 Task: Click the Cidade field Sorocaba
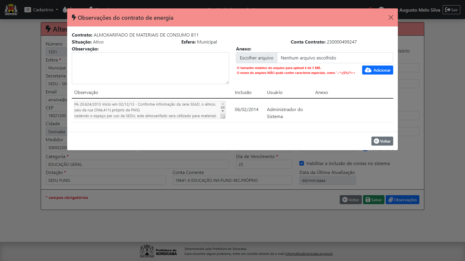coord(56,132)
